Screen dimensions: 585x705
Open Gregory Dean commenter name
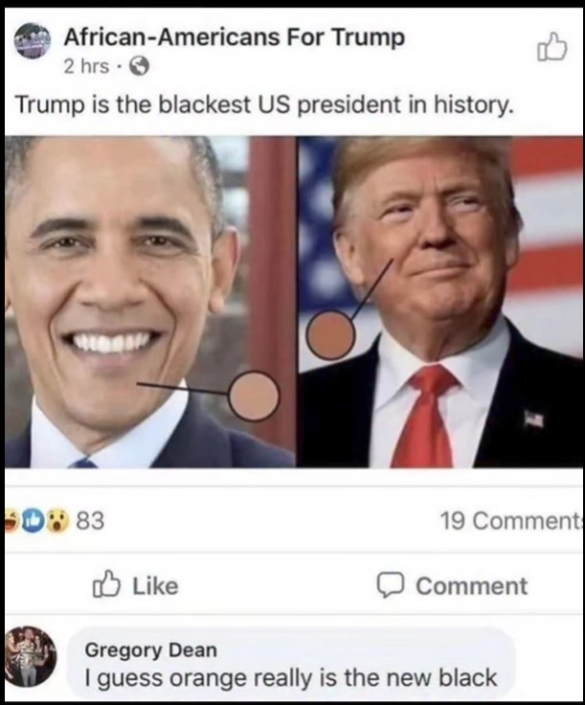tap(151, 649)
